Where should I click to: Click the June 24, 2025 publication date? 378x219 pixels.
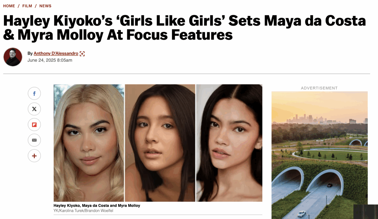50,60
